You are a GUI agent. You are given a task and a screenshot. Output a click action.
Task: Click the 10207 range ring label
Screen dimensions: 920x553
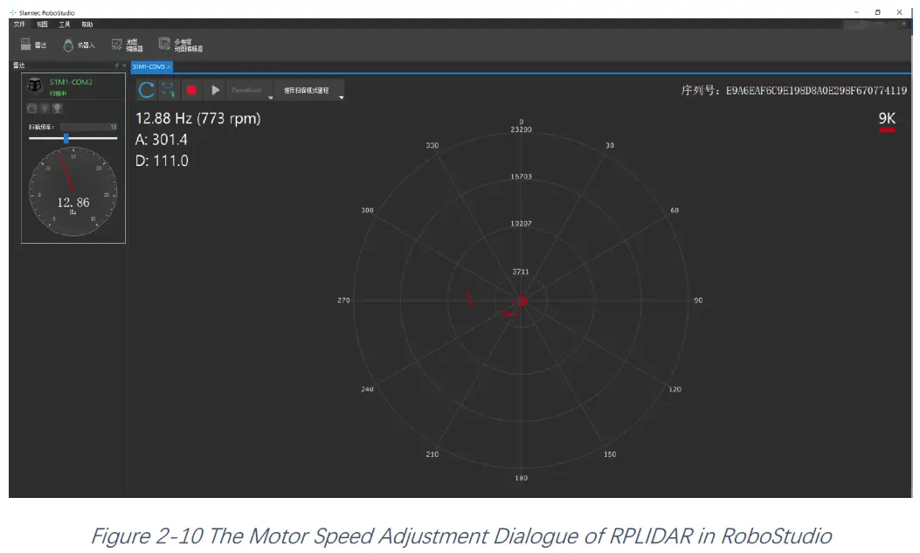point(521,224)
